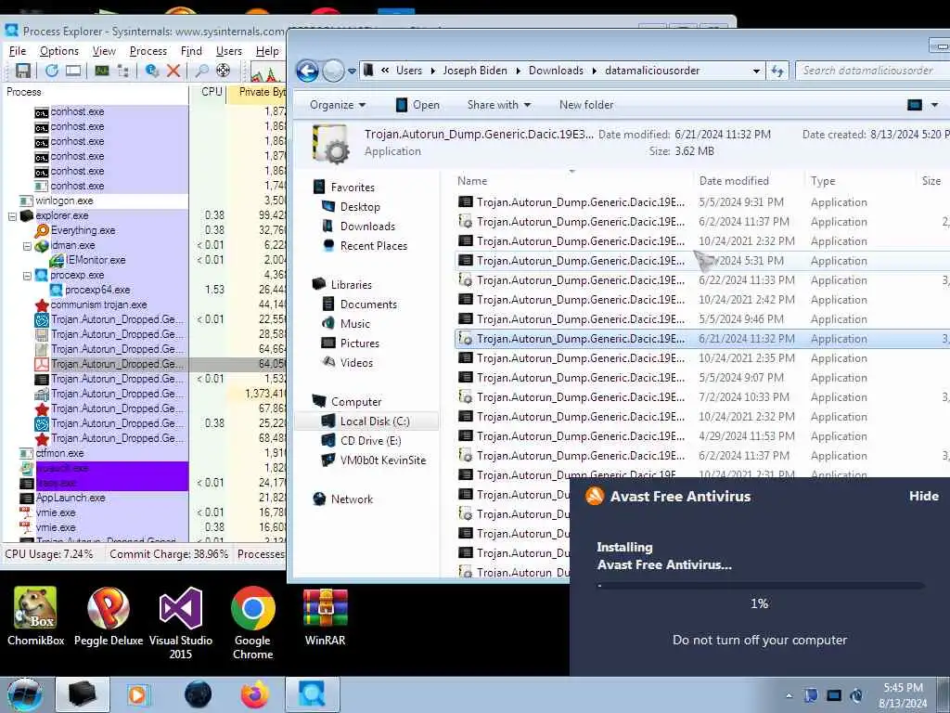Image resolution: width=950 pixels, height=713 pixels.
Task: Open Share with dropdown
Action: coord(498,105)
